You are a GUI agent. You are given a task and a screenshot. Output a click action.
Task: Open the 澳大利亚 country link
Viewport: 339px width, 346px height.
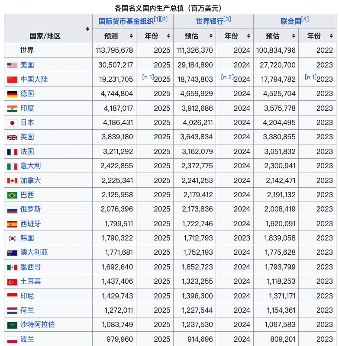point(34,253)
